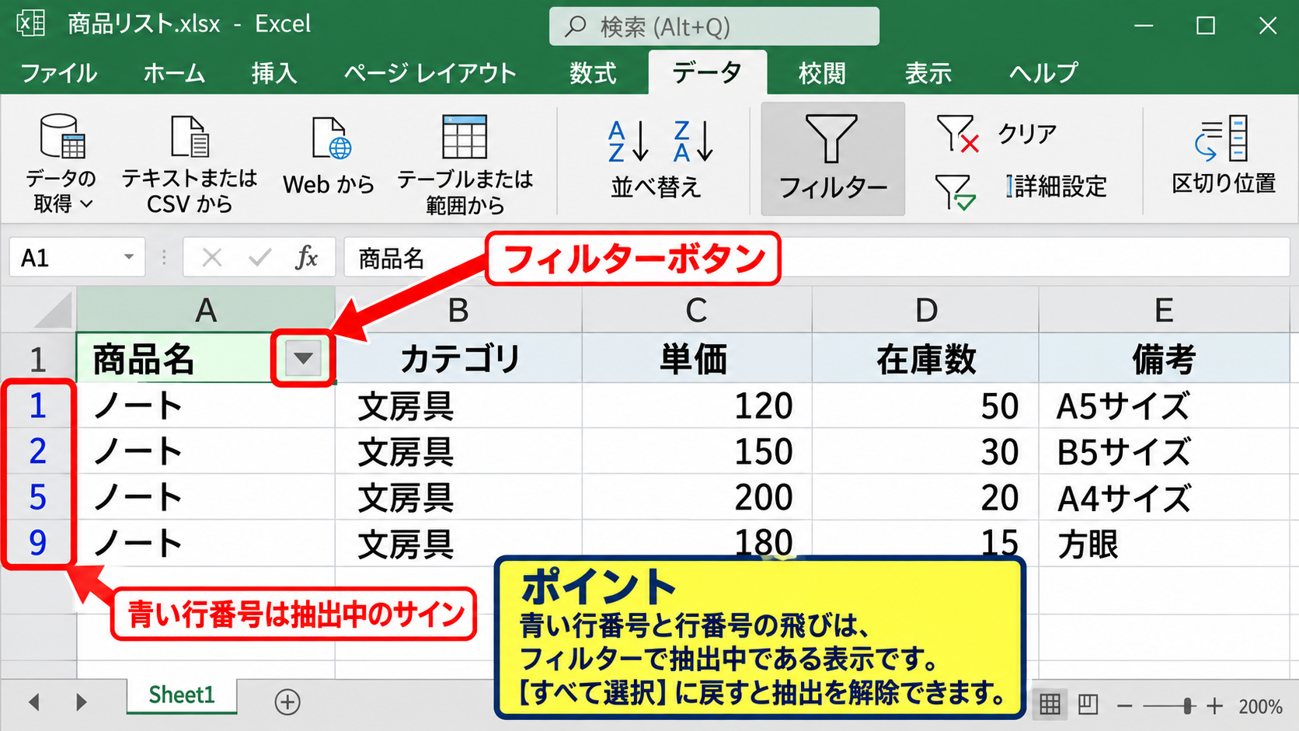Click the cancel X icon in formula bar

click(212, 257)
